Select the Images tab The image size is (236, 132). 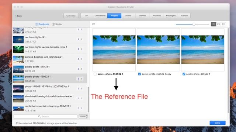click(x=114, y=15)
